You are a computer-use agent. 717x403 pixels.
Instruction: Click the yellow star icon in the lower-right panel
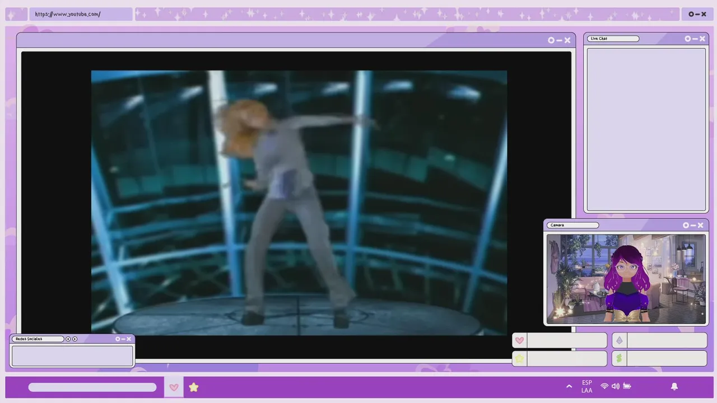point(520,359)
